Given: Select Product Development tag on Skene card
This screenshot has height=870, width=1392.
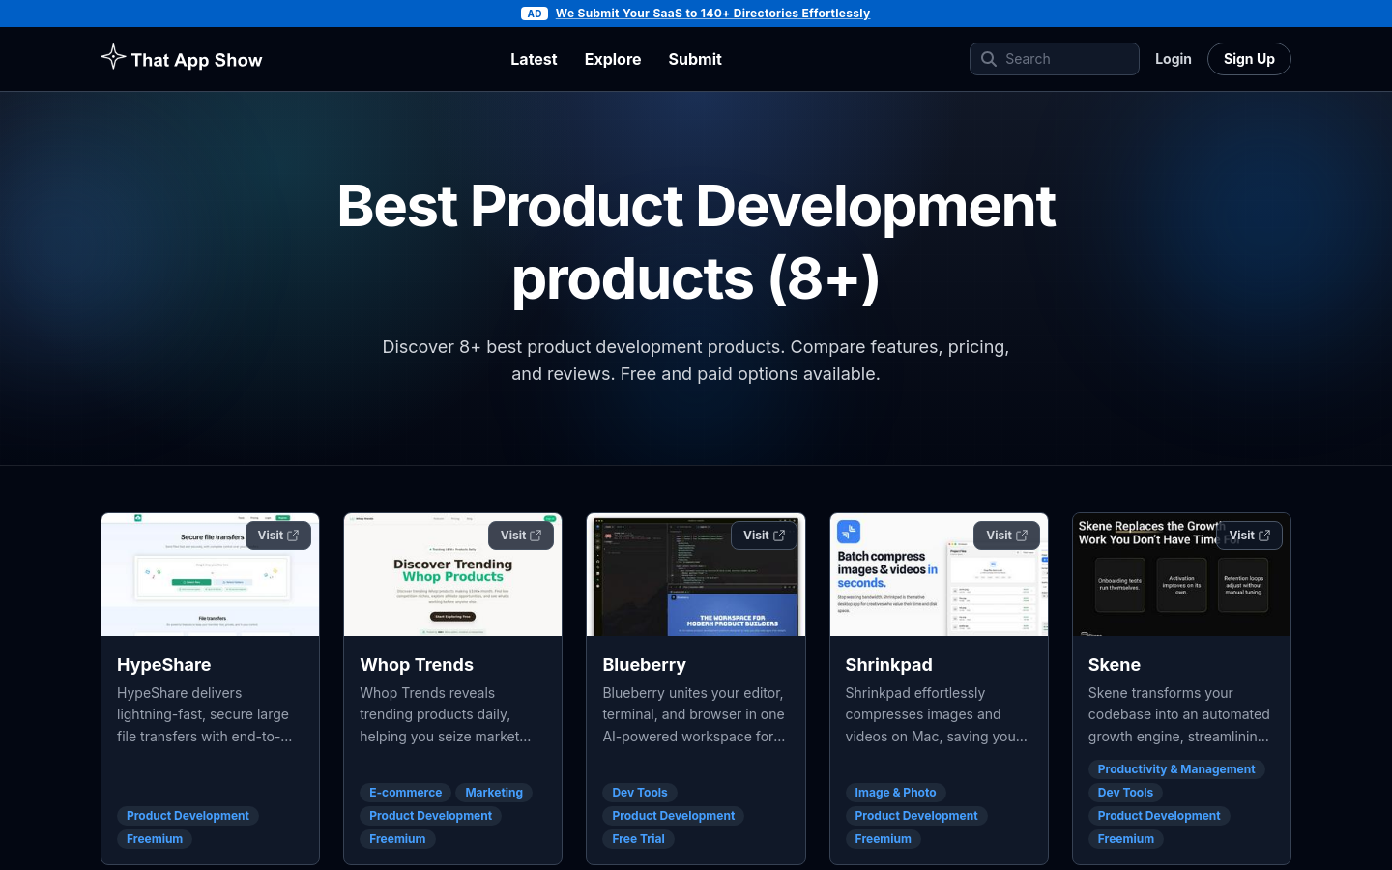Looking at the screenshot, I should tap(1159, 816).
